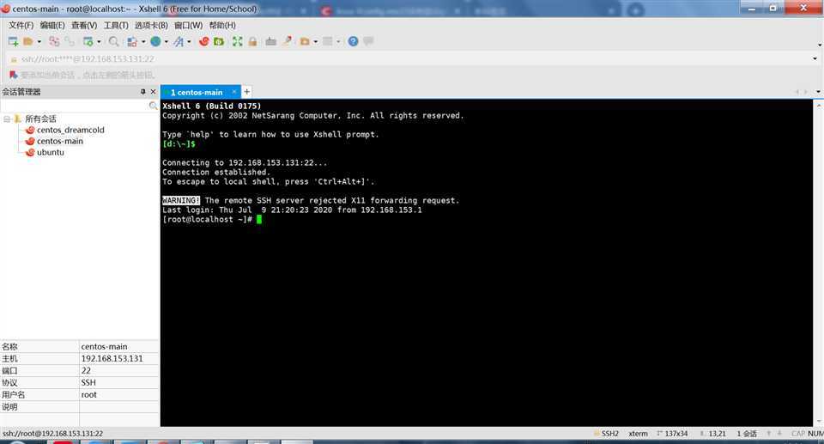Click the tab scroll right arrow

806,92
